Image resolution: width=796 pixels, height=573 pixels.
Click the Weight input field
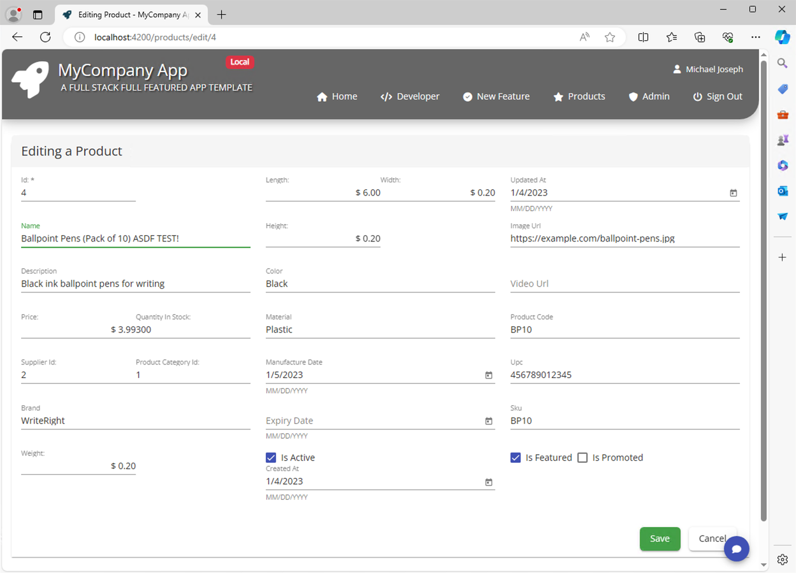[x=78, y=466]
